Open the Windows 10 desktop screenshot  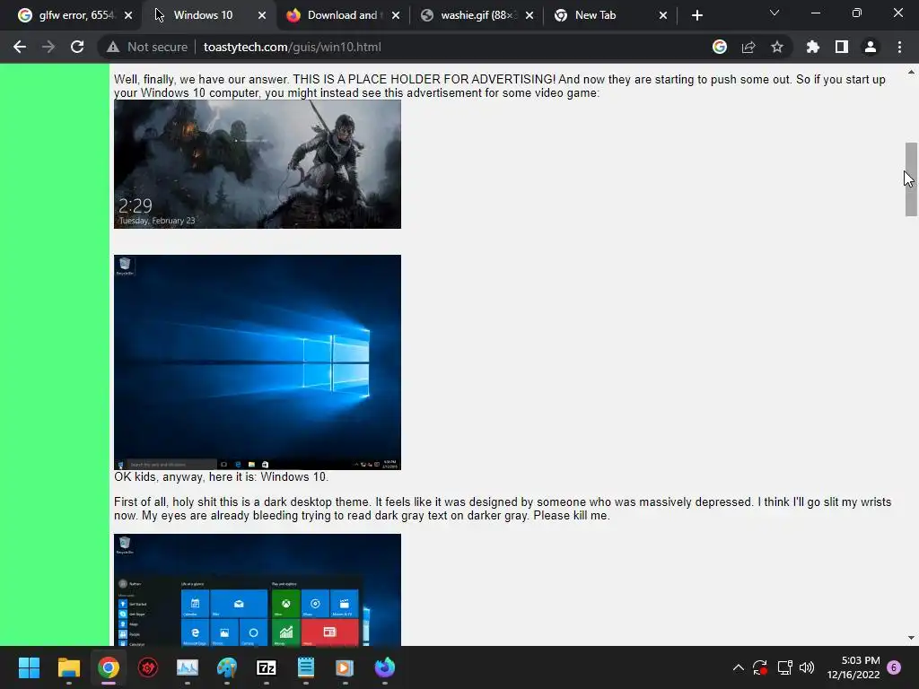(x=258, y=362)
